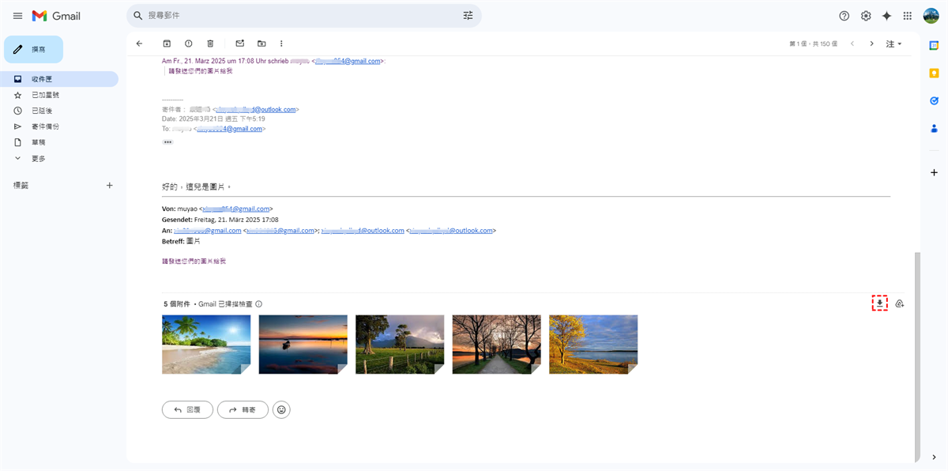Move the email to a folder
The image size is (948, 471).
click(261, 43)
